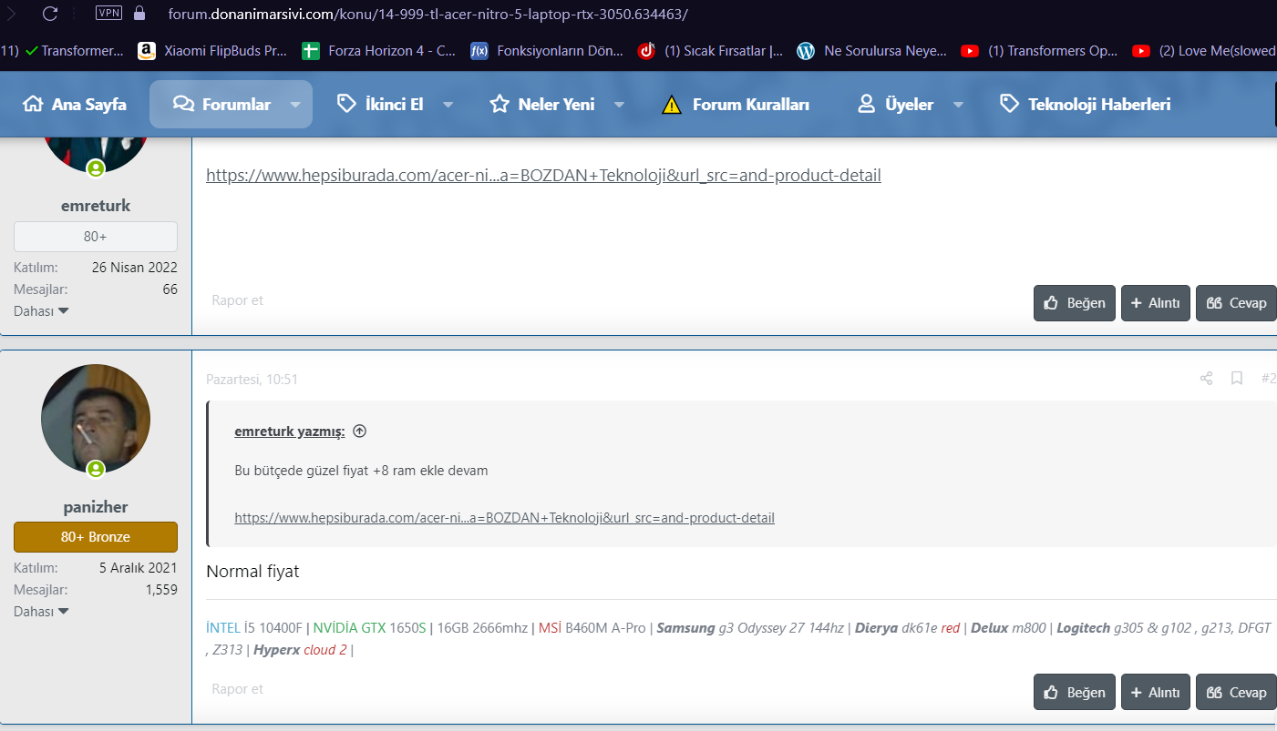
Task: Reply to panizher's post with Cevap
Action: point(1237,692)
